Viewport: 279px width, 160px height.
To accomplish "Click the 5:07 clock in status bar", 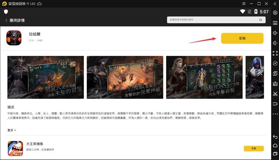I will 264,12.
